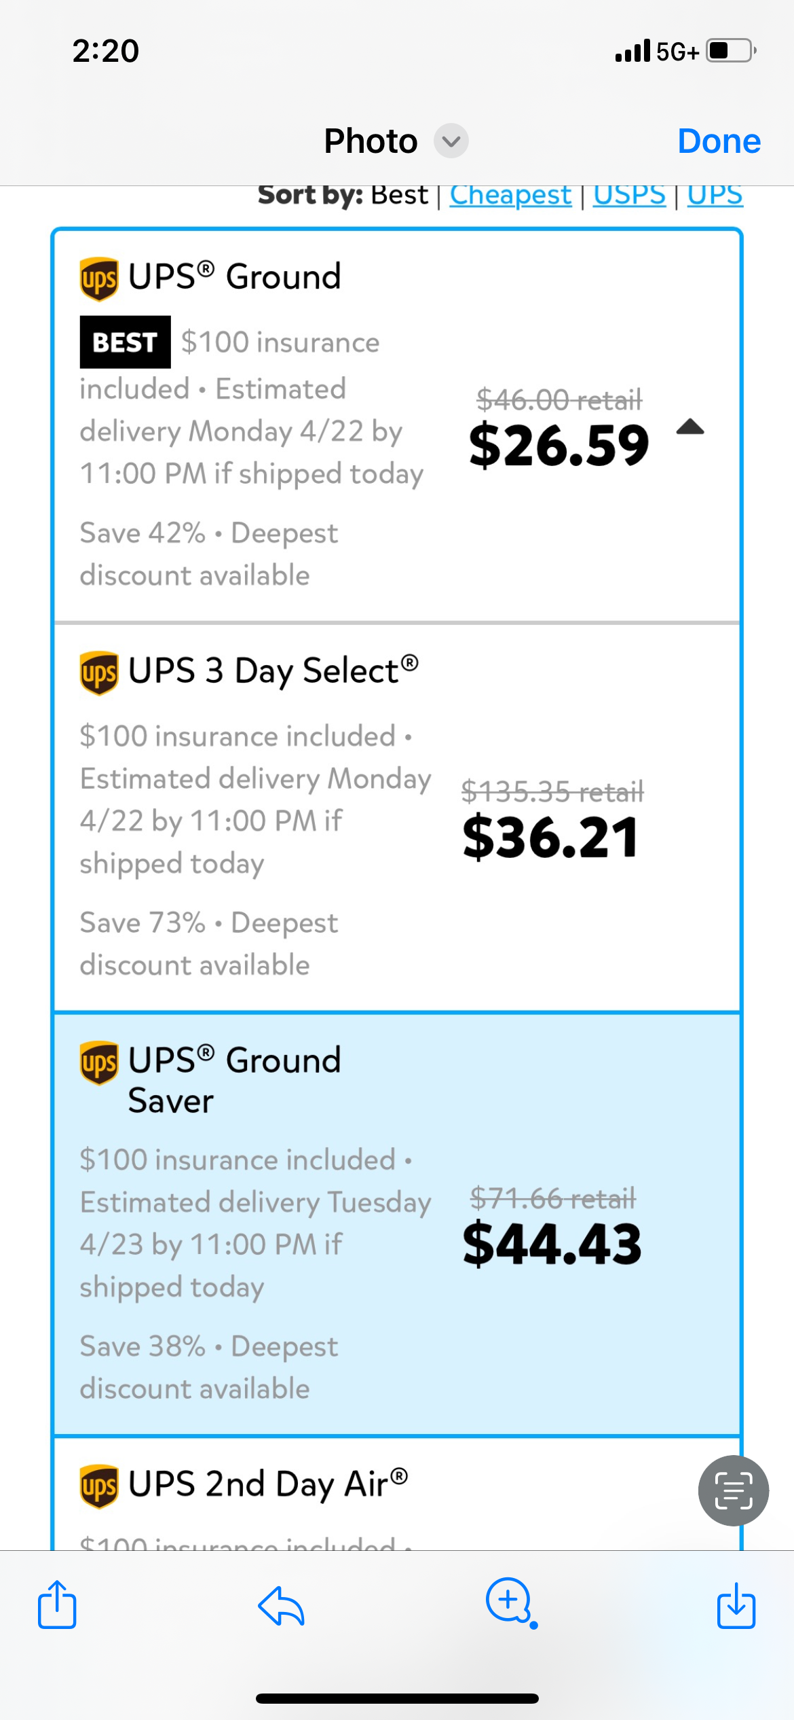Tap UPS logo beside Ground Saver
Viewport: 794px width, 1720px height.
[99, 1062]
